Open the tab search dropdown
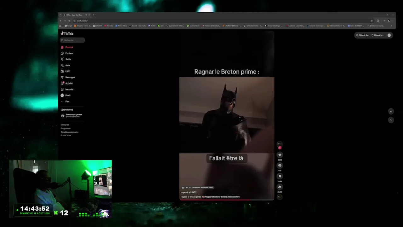Viewport: 403px width, 227px height. click(60, 15)
